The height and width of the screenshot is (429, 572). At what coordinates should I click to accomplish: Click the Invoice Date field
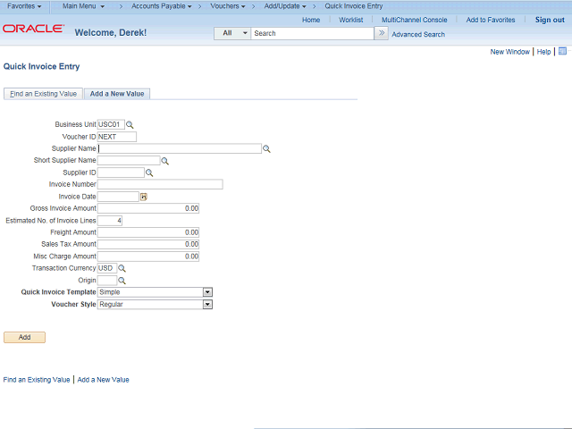tap(118, 197)
